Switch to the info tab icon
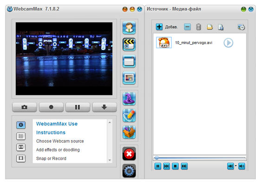 coord(21,125)
